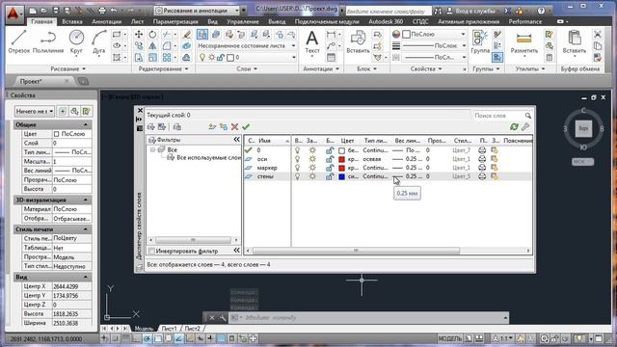Click delete layer red X icon
This screenshot has width=617, height=347.
coord(234,126)
